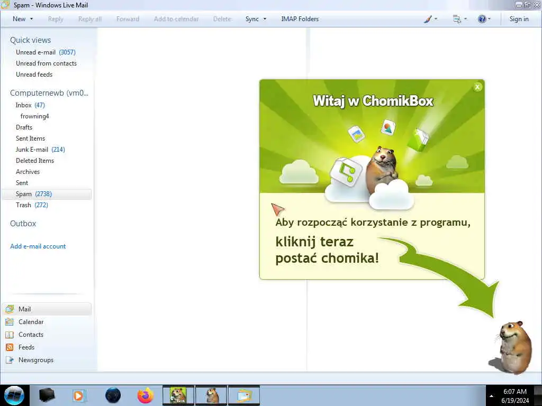Collapse the Quick views header
Image resolution: width=542 pixels, height=406 pixels.
tap(30, 40)
